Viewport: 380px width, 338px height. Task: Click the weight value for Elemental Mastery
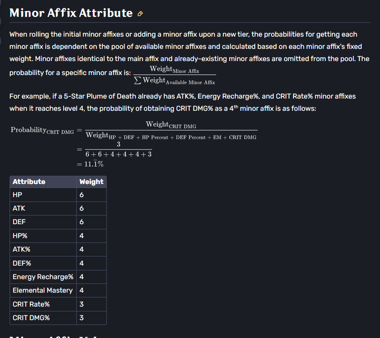tap(81, 290)
